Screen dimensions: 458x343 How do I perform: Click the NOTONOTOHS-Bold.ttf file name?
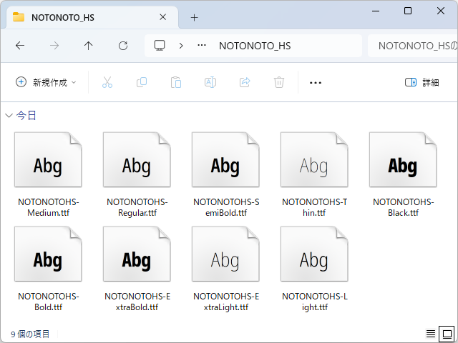49,302
